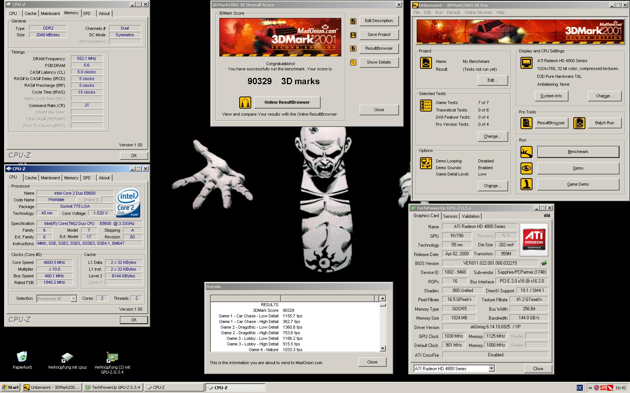Click the Show Details button

point(379,62)
